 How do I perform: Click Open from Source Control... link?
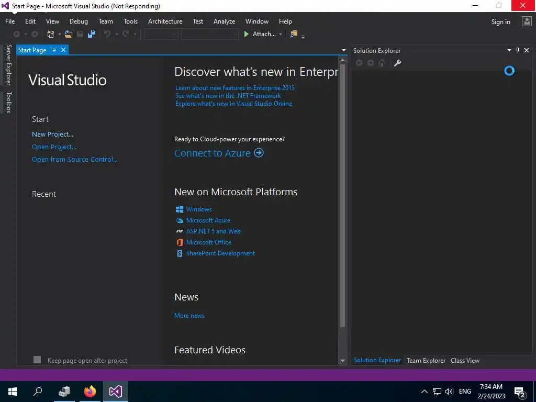coord(74,159)
